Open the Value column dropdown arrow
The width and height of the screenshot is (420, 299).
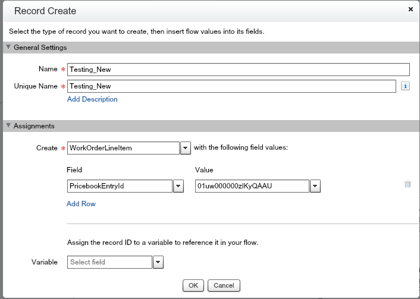coord(315,187)
